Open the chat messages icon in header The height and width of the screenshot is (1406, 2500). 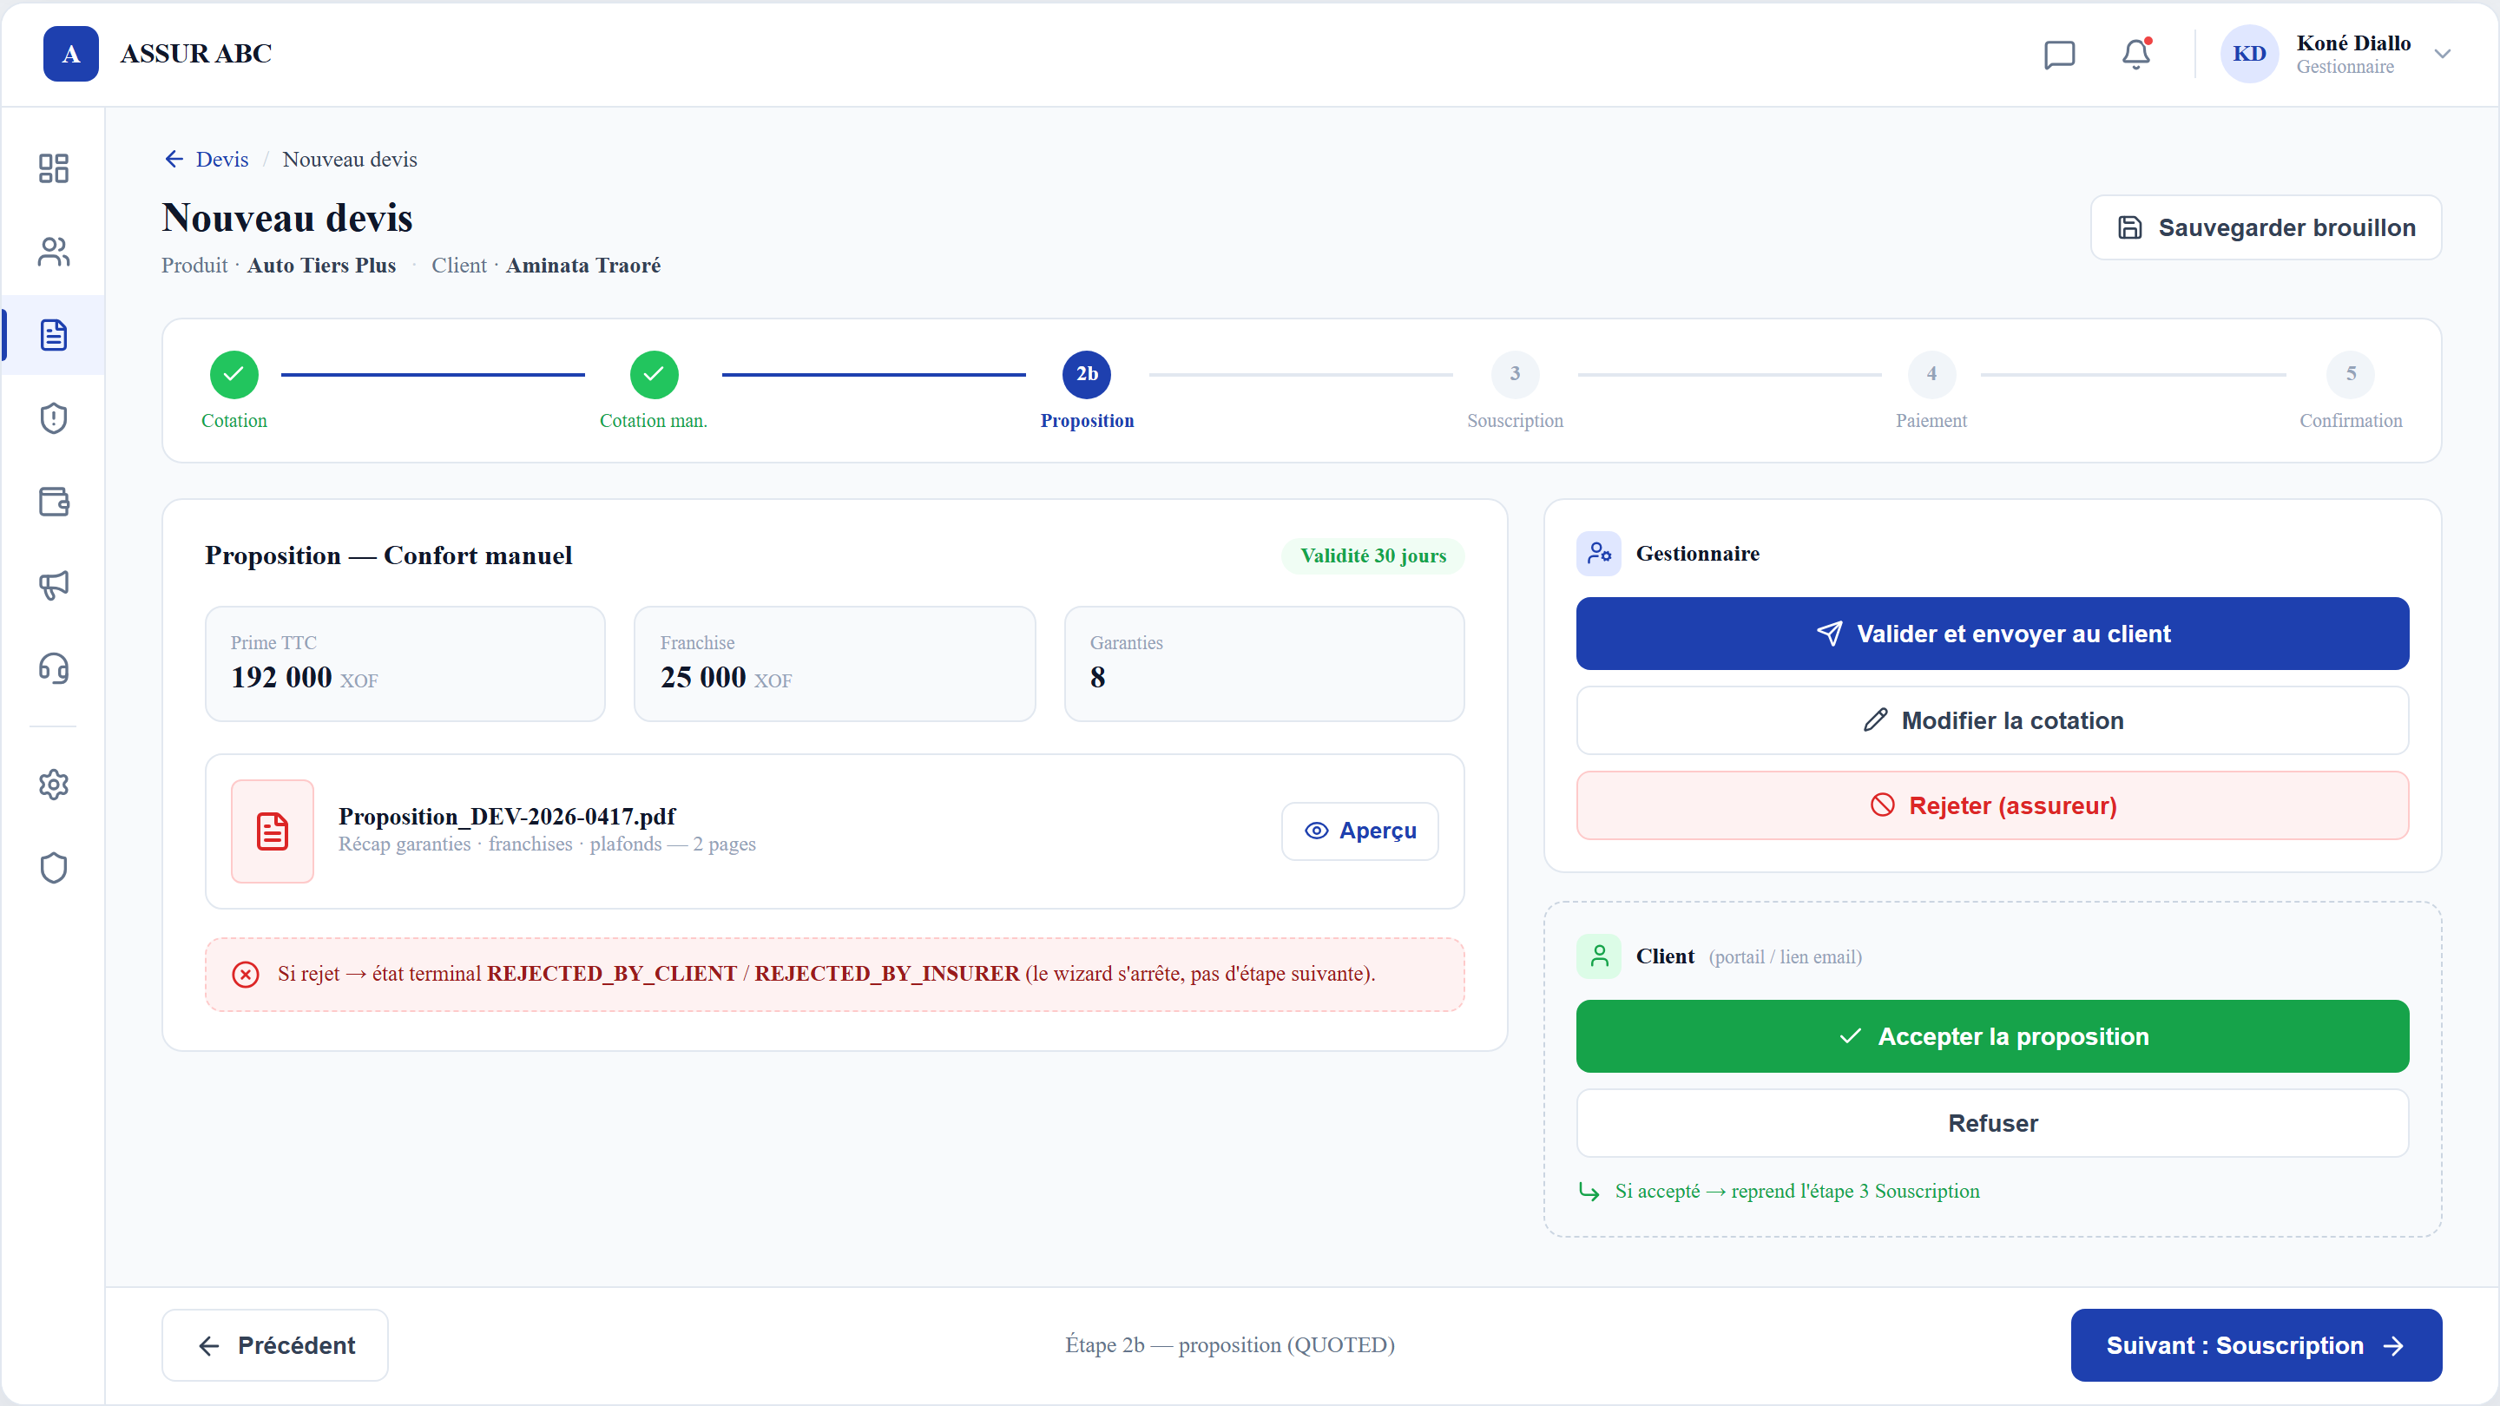tap(2058, 55)
